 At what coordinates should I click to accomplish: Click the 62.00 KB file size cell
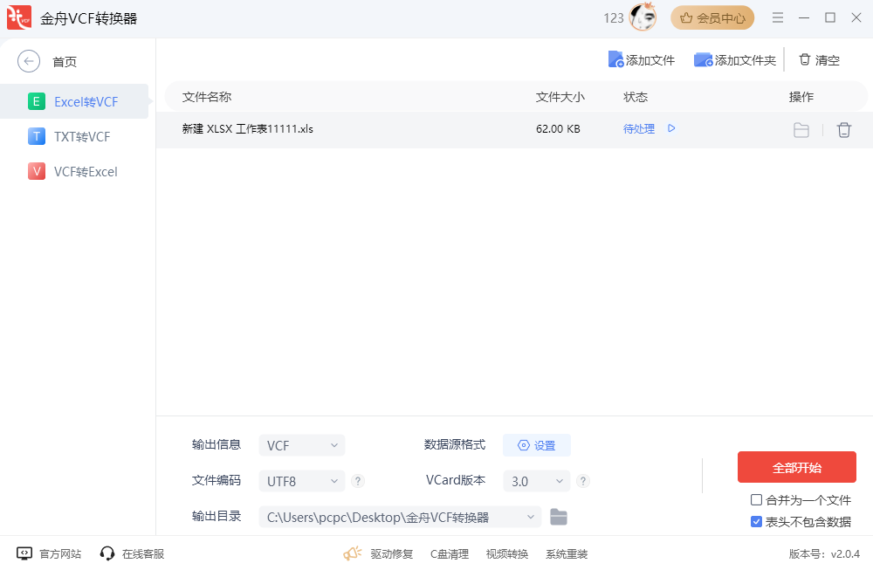tap(558, 128)
